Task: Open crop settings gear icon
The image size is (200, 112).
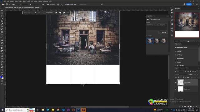Action: coord(62,4)
